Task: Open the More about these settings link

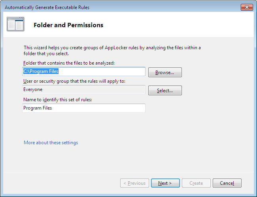Action: [x=51, y=143]
